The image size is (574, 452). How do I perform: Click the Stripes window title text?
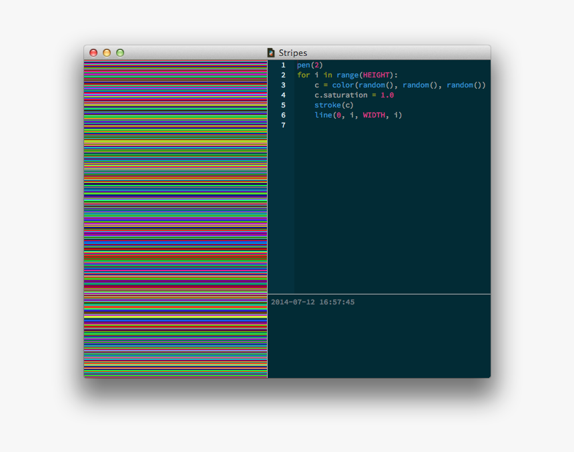point(293,53)
